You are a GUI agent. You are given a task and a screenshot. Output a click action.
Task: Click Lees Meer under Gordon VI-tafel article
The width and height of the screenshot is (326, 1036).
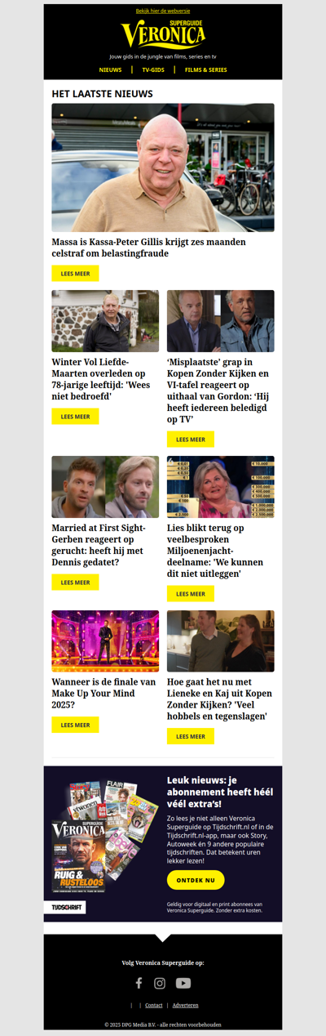coord(191,440)
